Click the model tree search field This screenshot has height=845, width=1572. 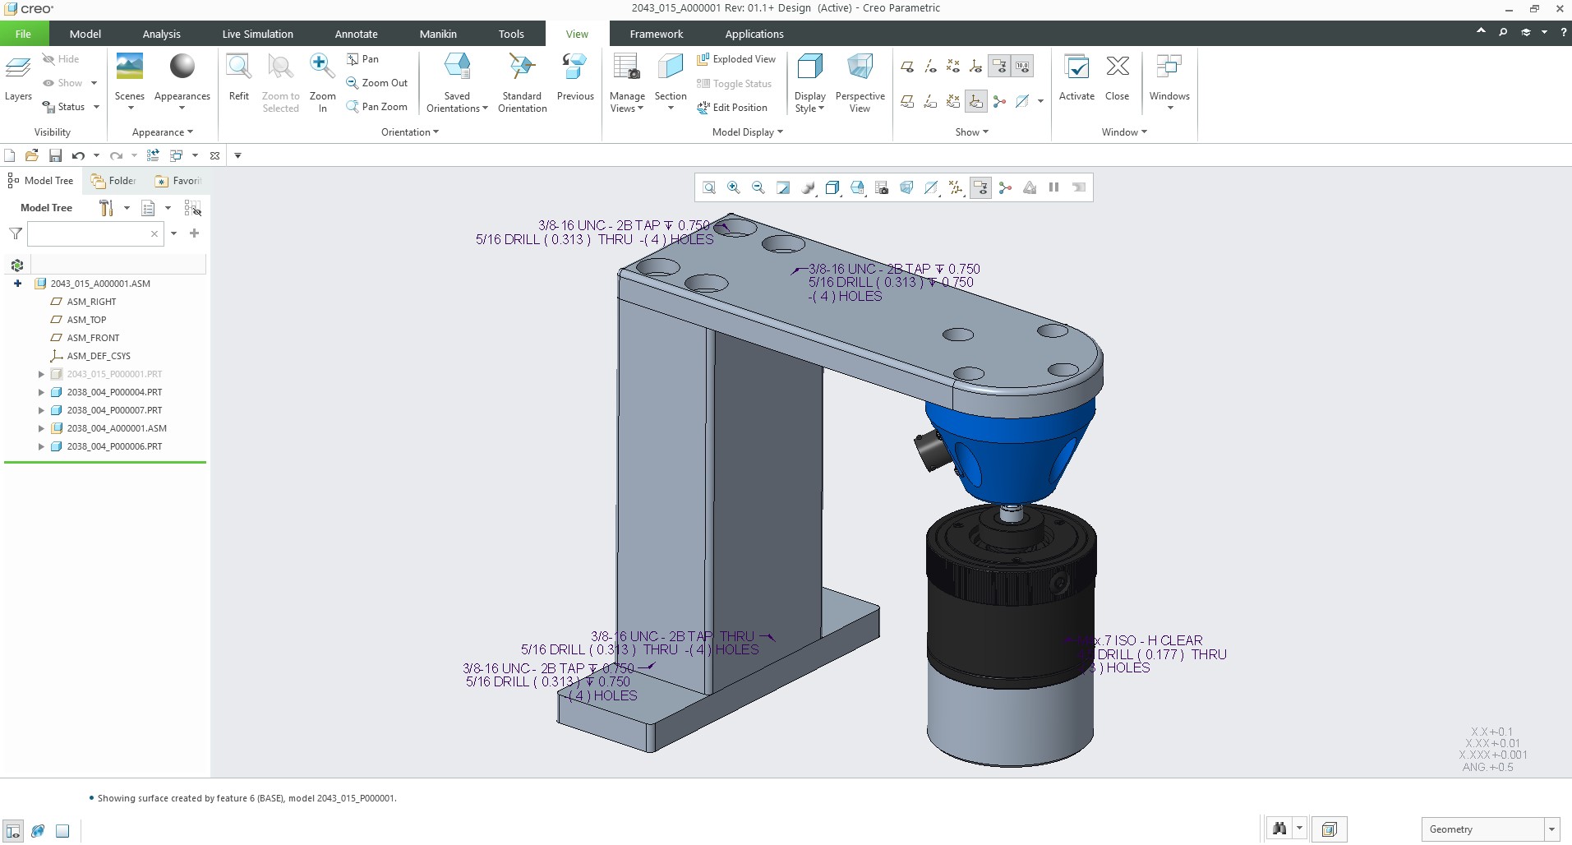point(95,233)
